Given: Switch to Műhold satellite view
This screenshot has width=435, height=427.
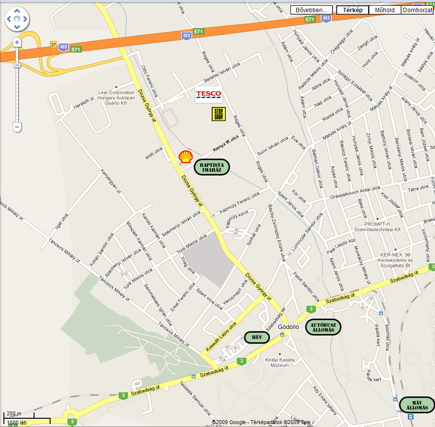Looking at the screenshot, I should [384, 10].
